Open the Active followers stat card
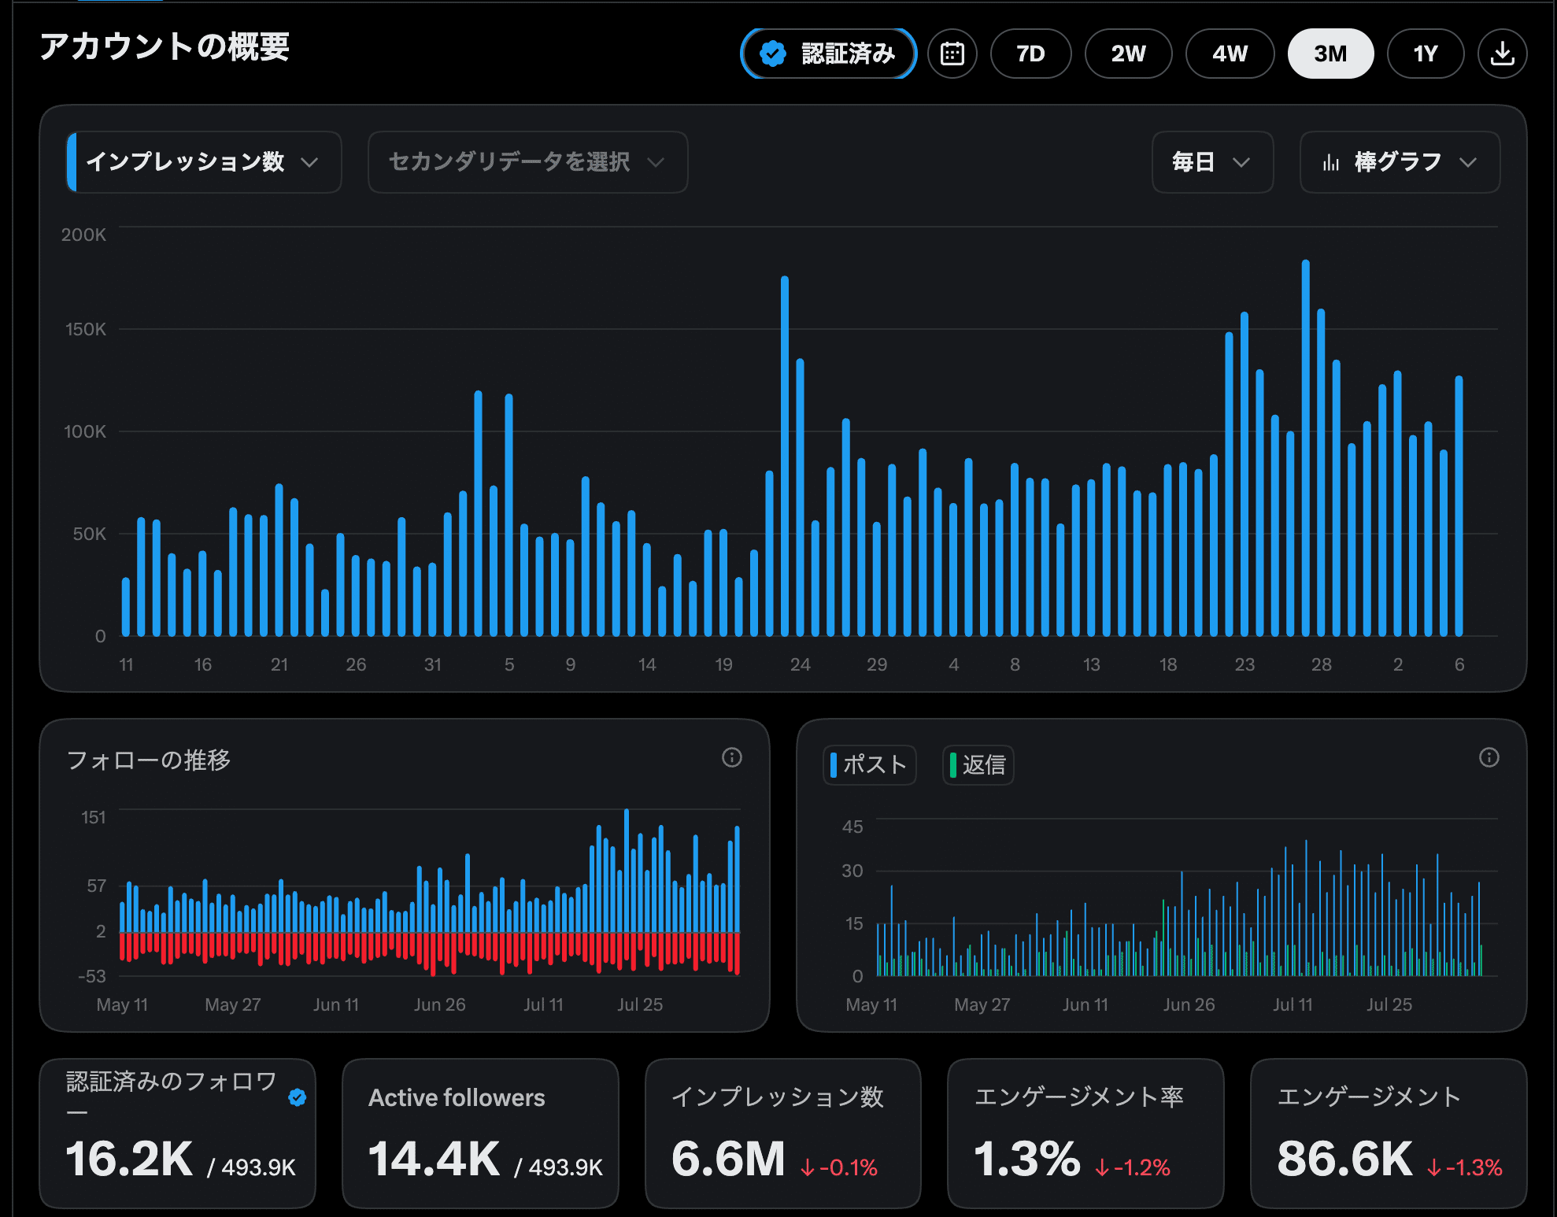Image resolution: width=1557 pixels, height=1217 pixels. click(480, 1134)
